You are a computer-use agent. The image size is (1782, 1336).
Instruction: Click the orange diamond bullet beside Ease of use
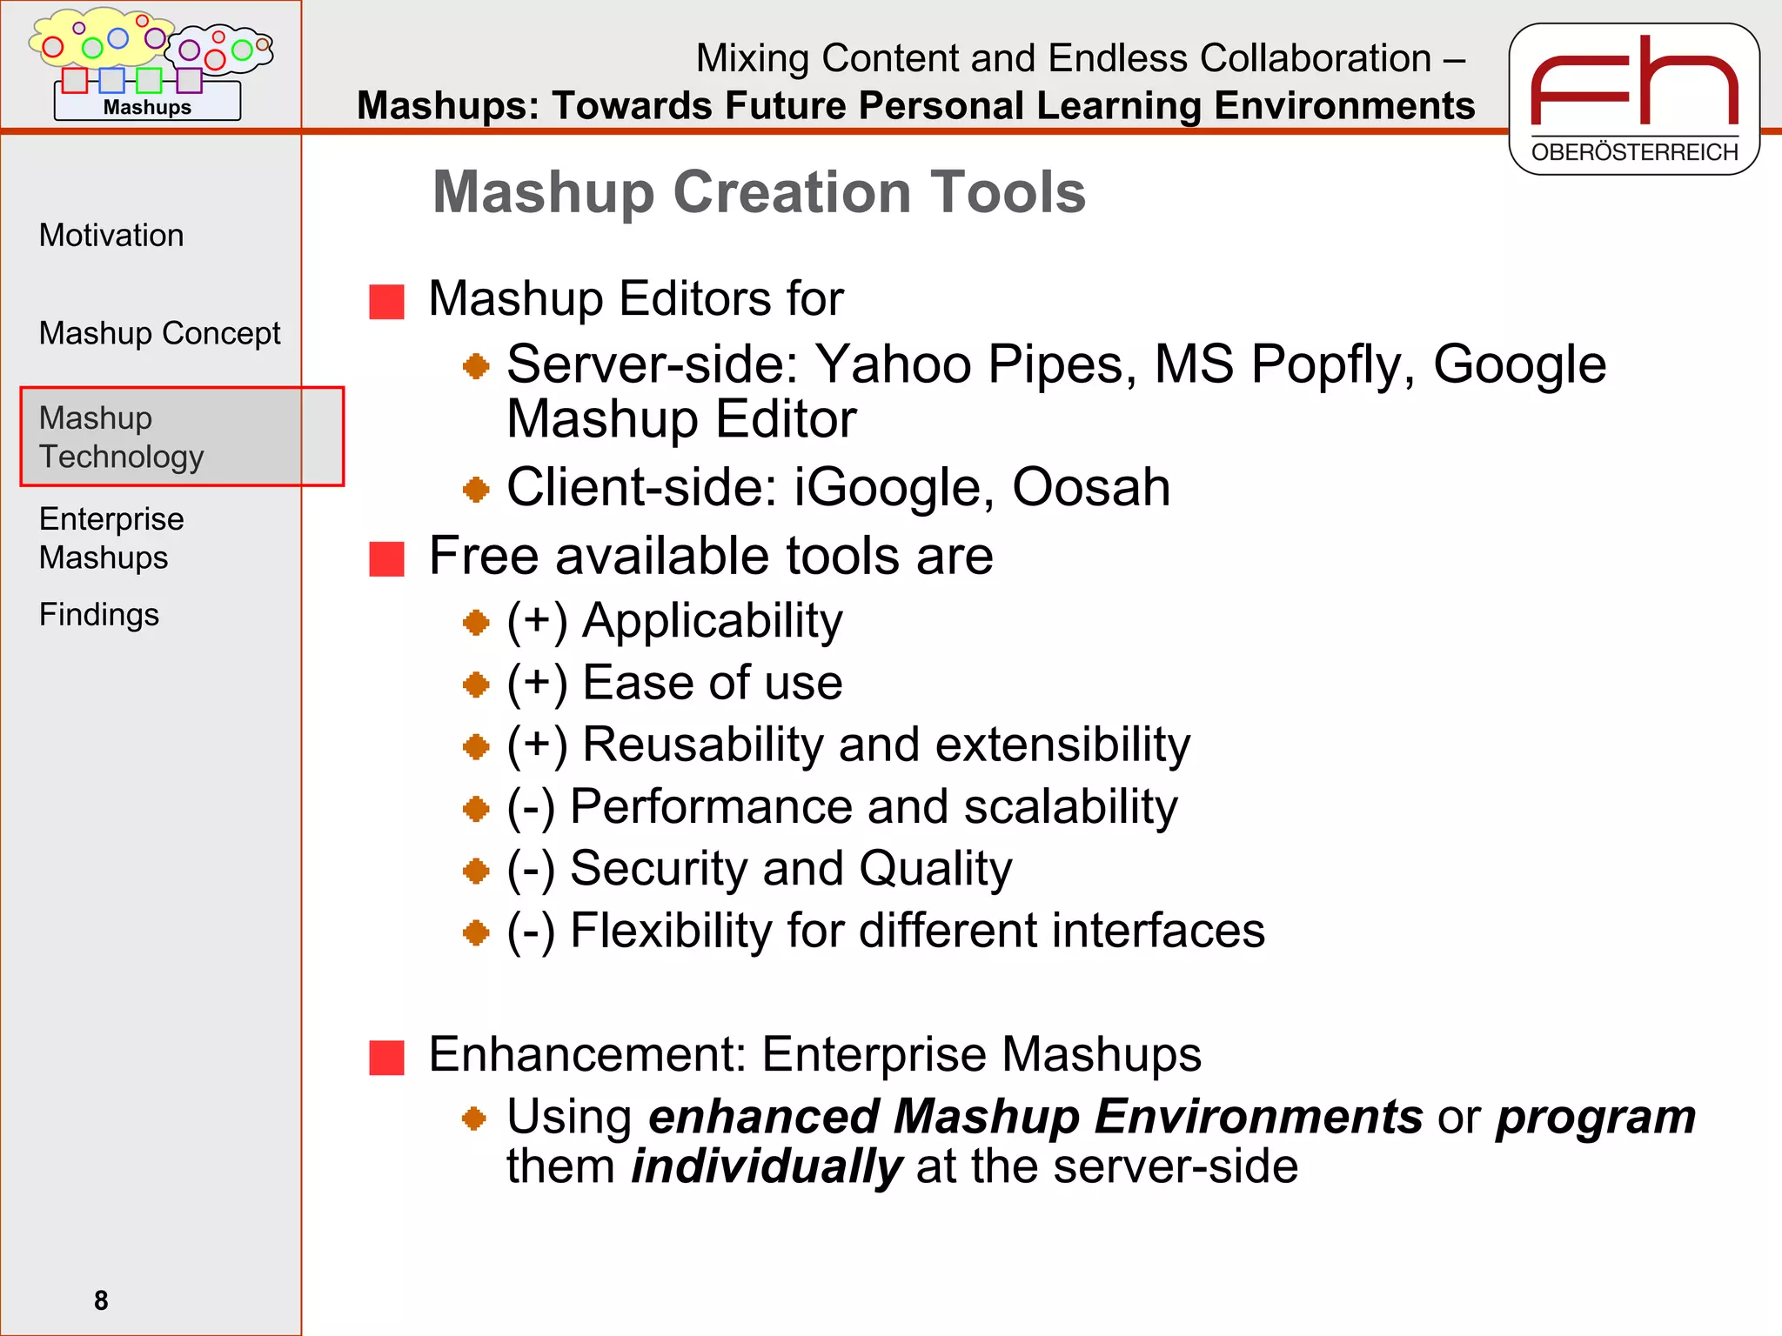(x=476, y=685)
